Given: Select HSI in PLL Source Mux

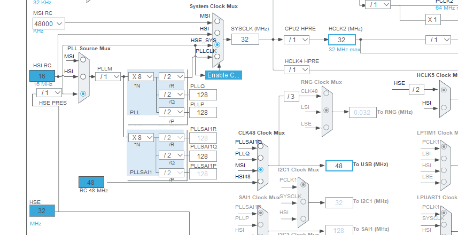Looking at the screenshot, I should click(x=83, y=77).
